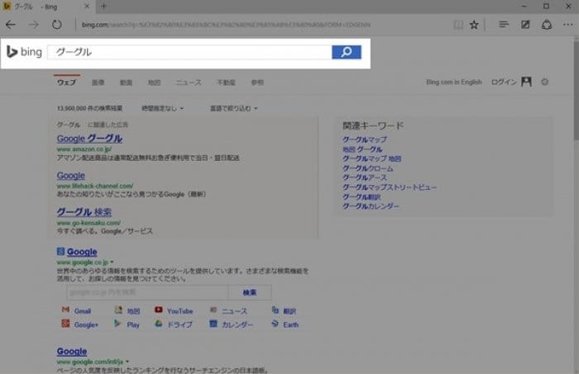Open Bing settings gear icon
The image size is (579, 374).
[544, 82]
